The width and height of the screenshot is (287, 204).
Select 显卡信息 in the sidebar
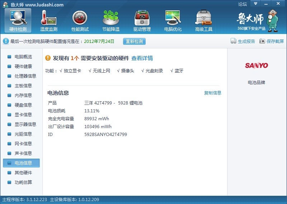(x=23, y=115)
